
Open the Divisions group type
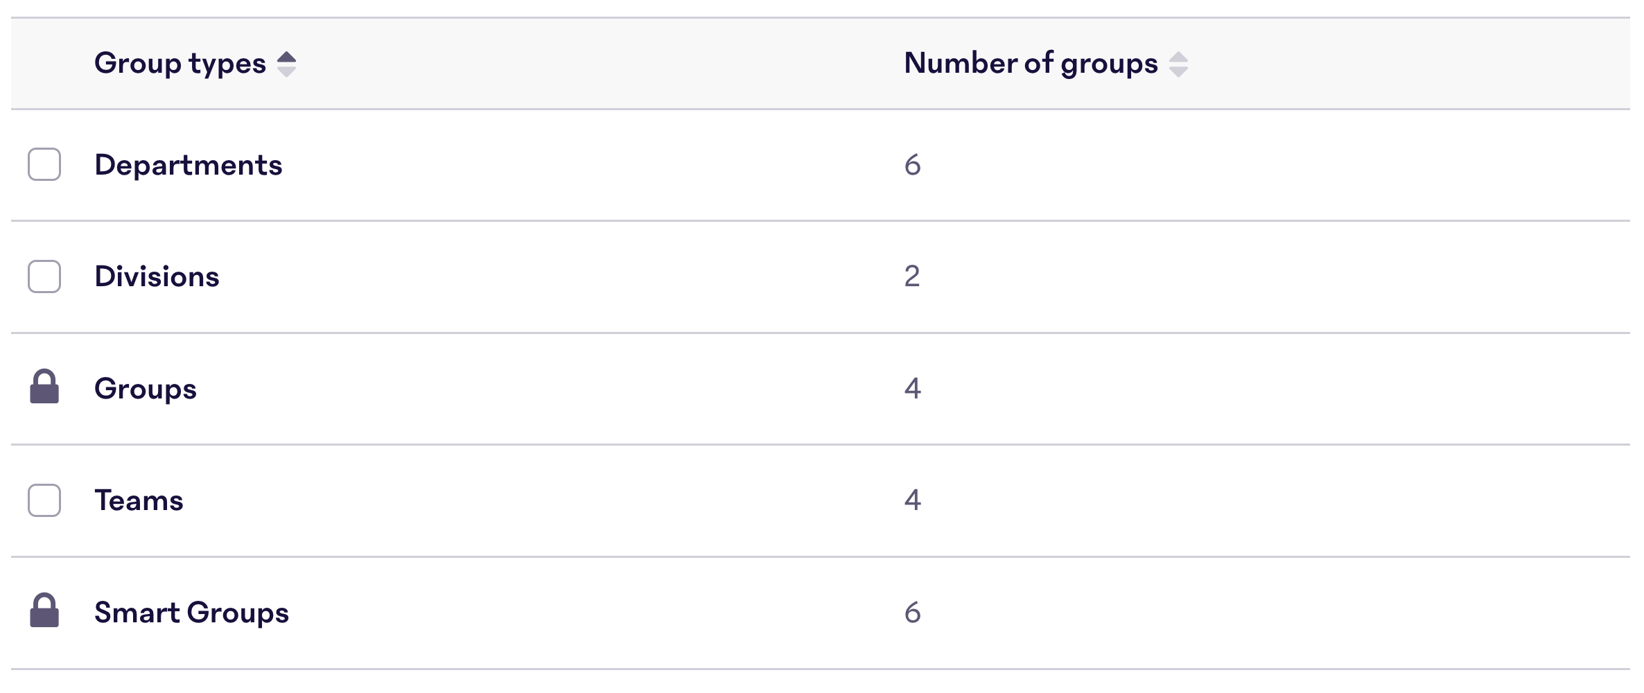tap(157, 277)
